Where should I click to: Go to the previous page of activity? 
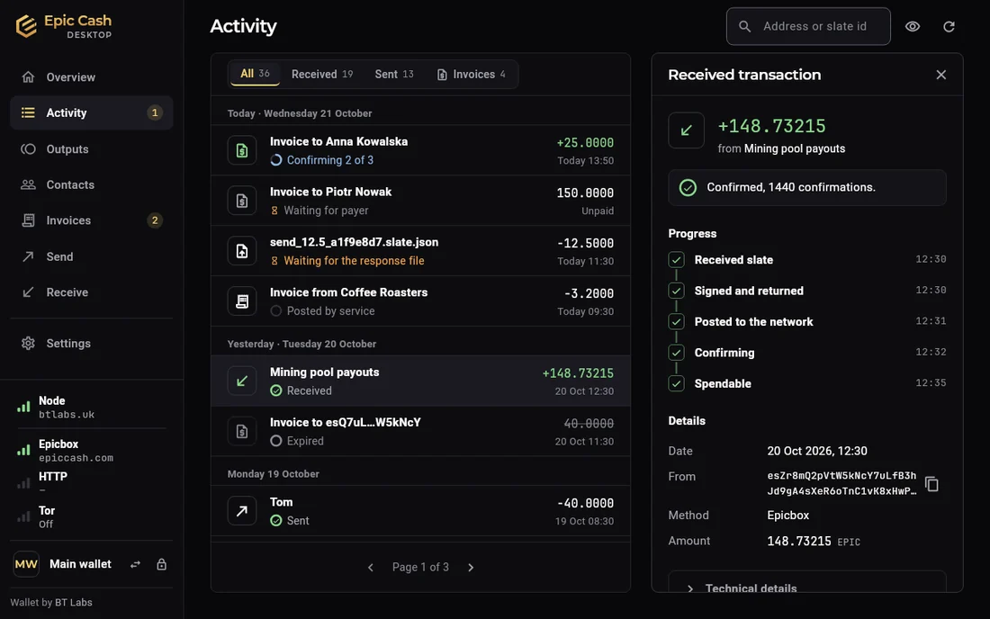coord(371,567)
